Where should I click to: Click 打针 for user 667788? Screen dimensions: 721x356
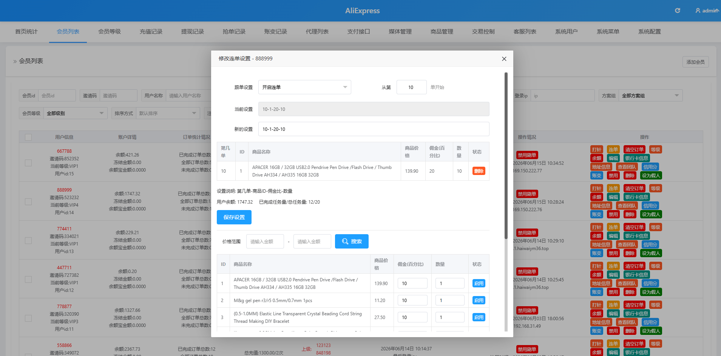[x=597, y=150]
